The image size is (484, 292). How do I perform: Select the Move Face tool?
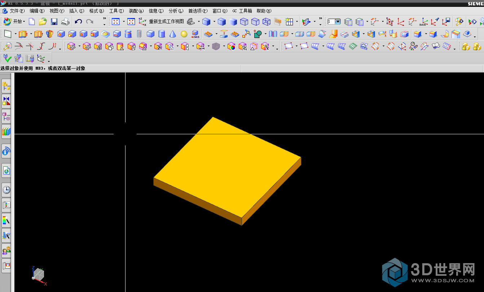[x=71, y=46]
